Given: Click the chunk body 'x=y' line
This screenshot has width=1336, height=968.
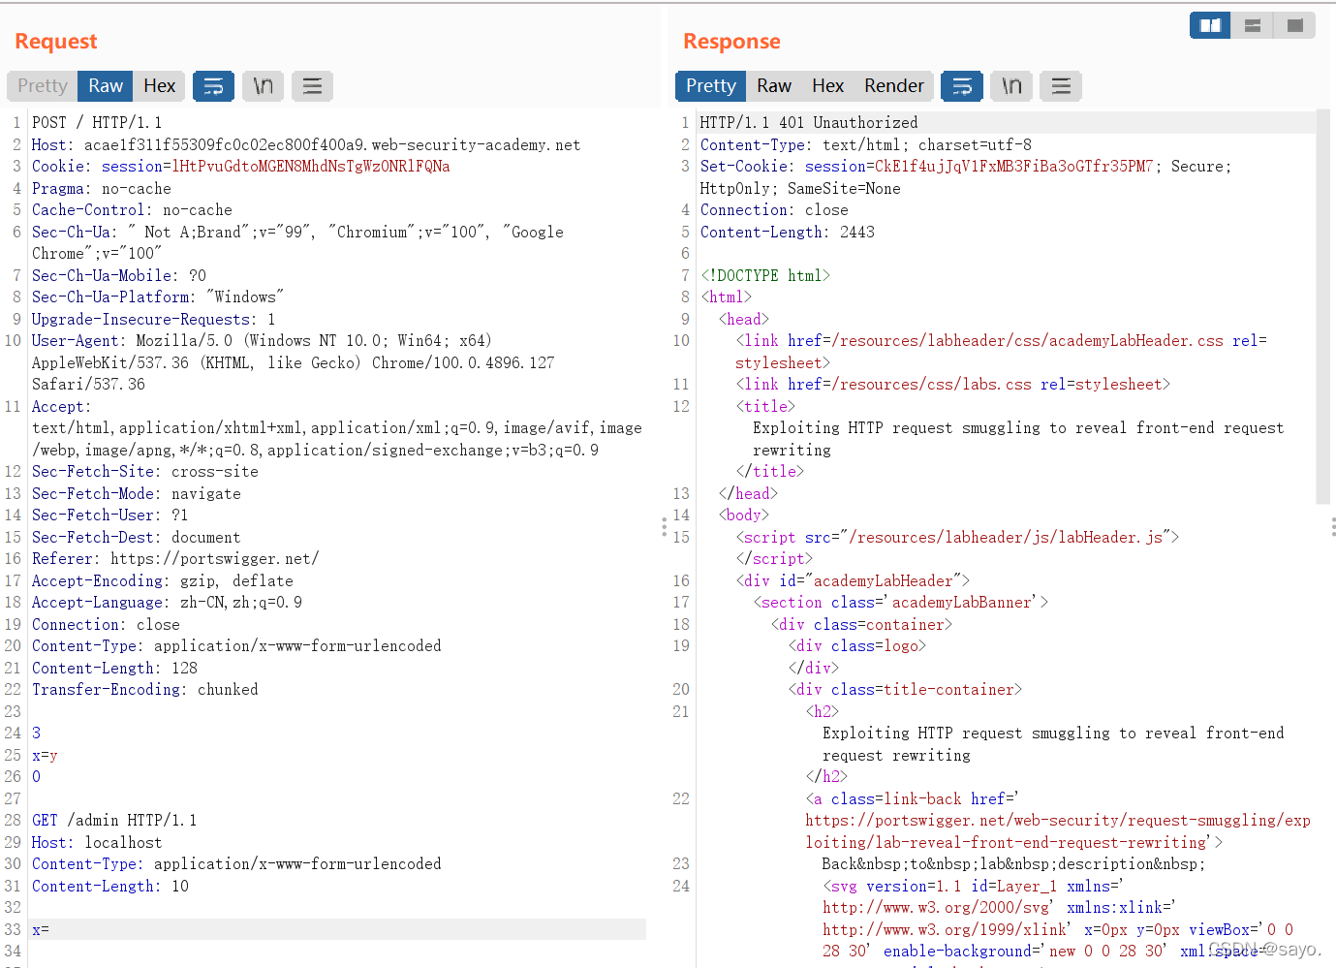Looking at the screenshot, I should pos(45,756).
